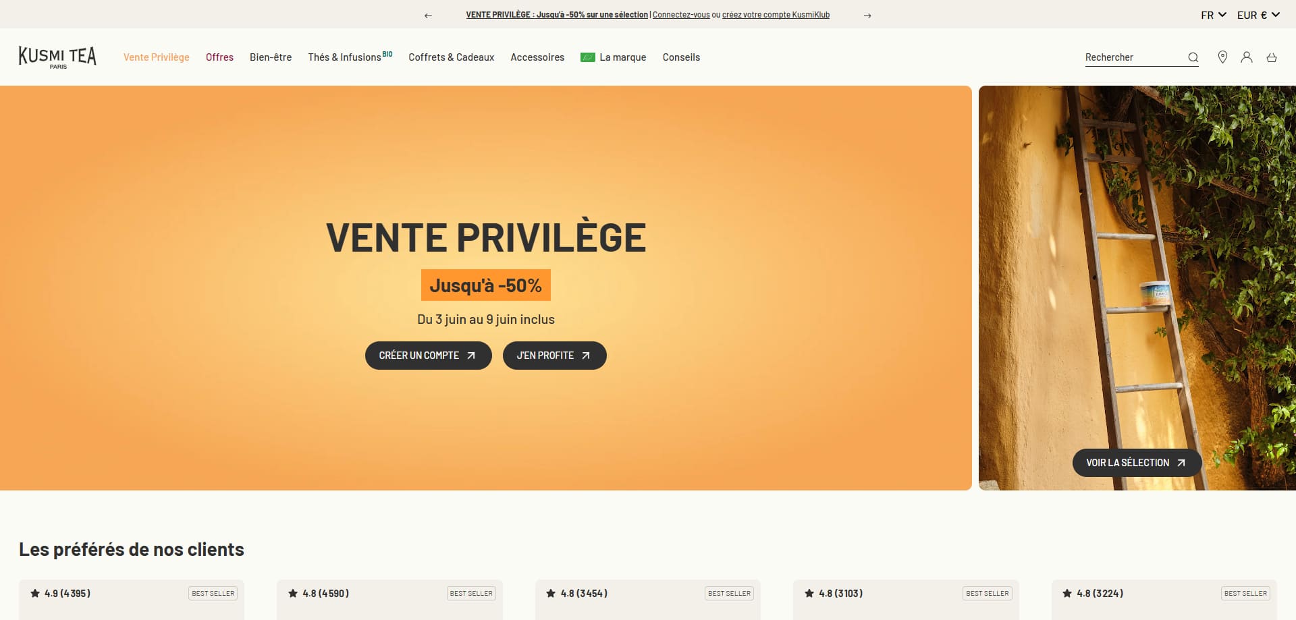Viewport: 1296px width, 620px height.
Task: Click the BEST SELLER badge beside 4.9 (4395)
Action: point(213,594)
